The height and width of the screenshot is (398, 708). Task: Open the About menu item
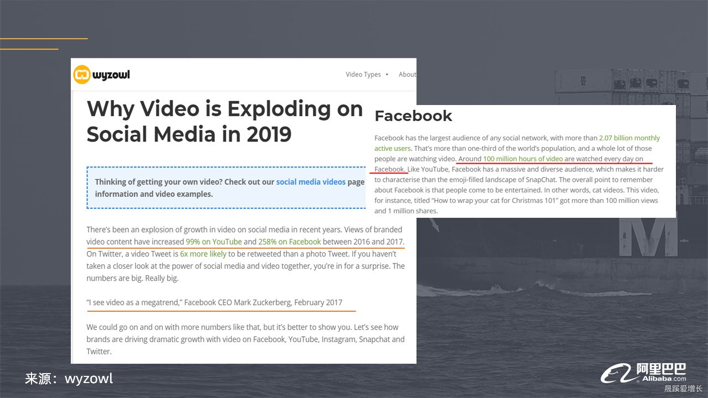[x=408, y=75]
